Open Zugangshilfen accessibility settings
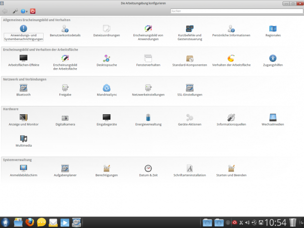The width and height of the screenshot is (304, 228). coord(273,60)
